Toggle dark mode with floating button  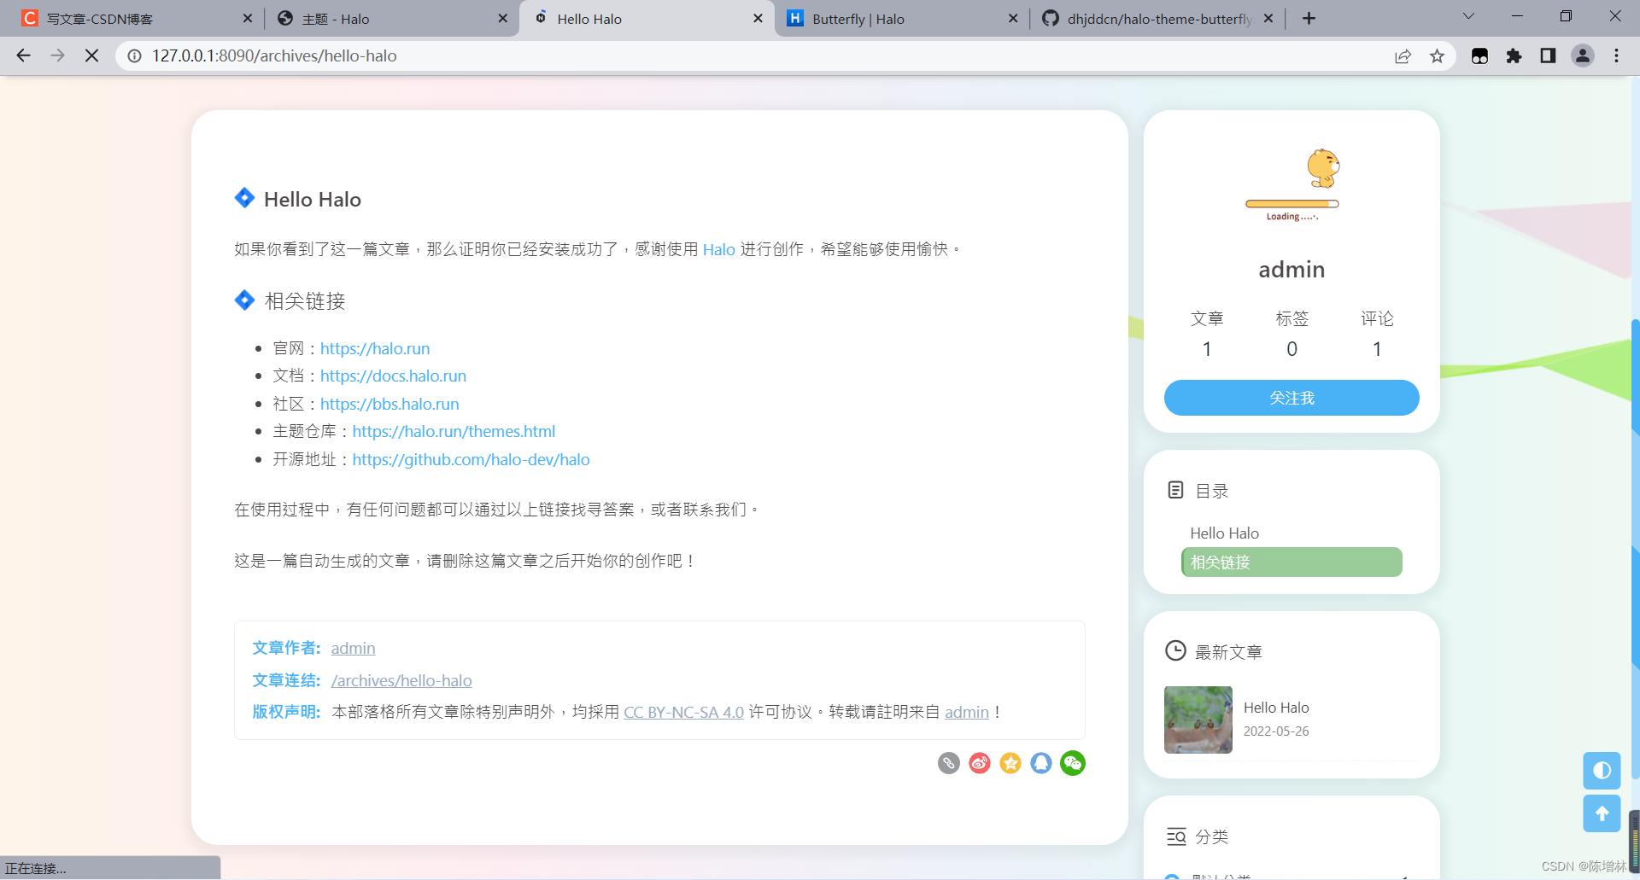[1602, 771]
